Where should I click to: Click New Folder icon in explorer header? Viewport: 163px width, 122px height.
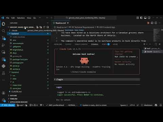pyautogui.click(x=41, y=27)
